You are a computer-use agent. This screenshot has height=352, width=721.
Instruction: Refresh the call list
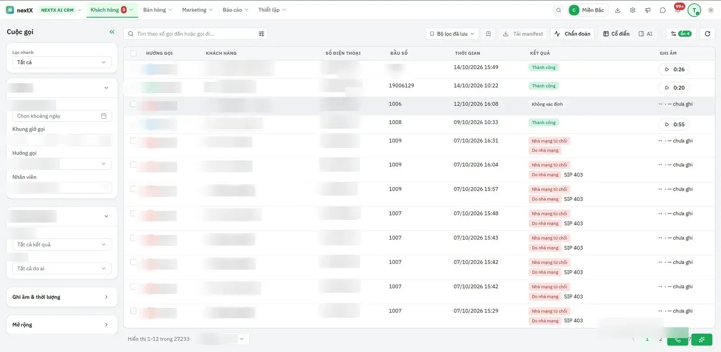(707, 34)
